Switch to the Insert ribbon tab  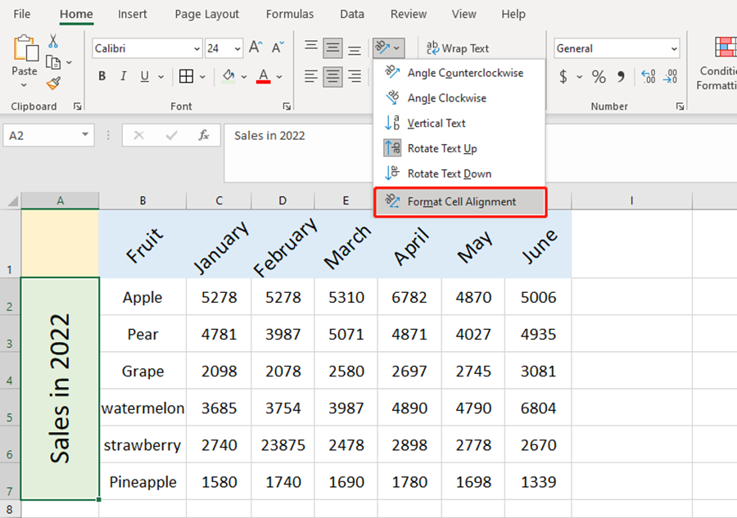[133, 14]
